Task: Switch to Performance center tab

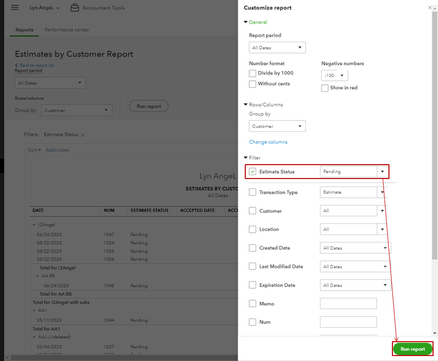Action: pyautogui.click(x=67, y=30)
